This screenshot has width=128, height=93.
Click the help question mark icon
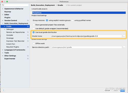pos(4,90)
